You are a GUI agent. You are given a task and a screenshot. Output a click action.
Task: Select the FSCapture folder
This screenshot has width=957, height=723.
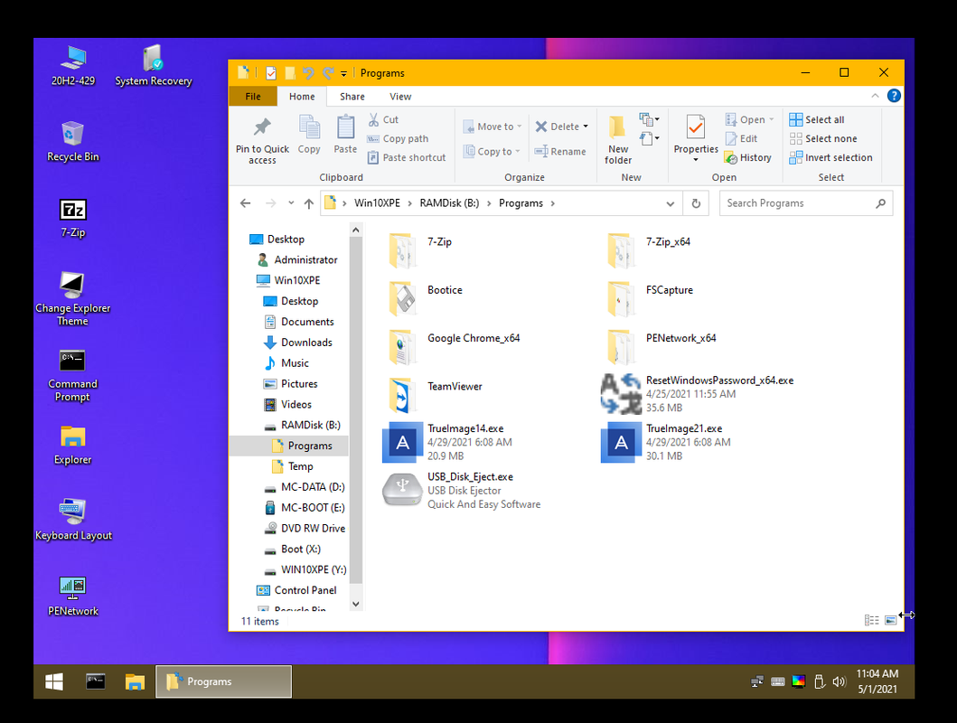click(x=650, y=297)
